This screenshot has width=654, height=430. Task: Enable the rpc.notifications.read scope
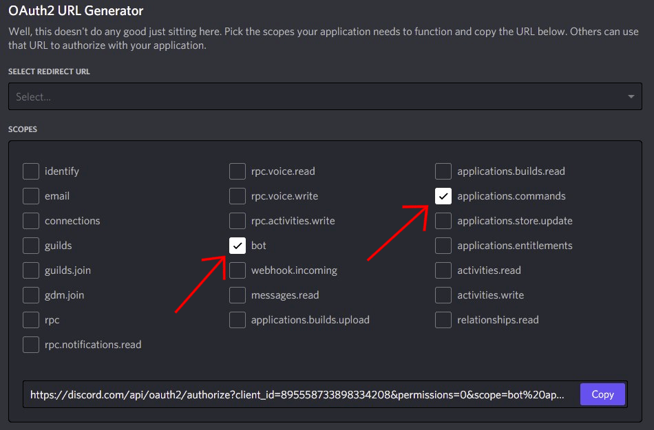pos(31,345)
